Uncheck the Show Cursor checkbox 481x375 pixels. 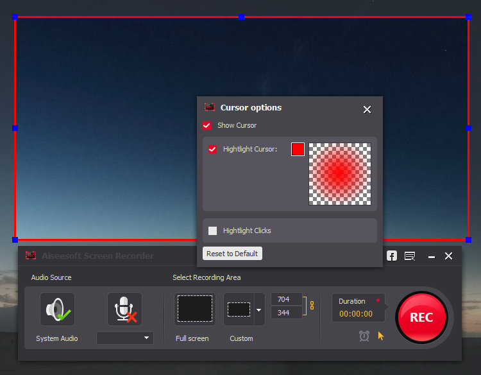(x=207, y=125)
